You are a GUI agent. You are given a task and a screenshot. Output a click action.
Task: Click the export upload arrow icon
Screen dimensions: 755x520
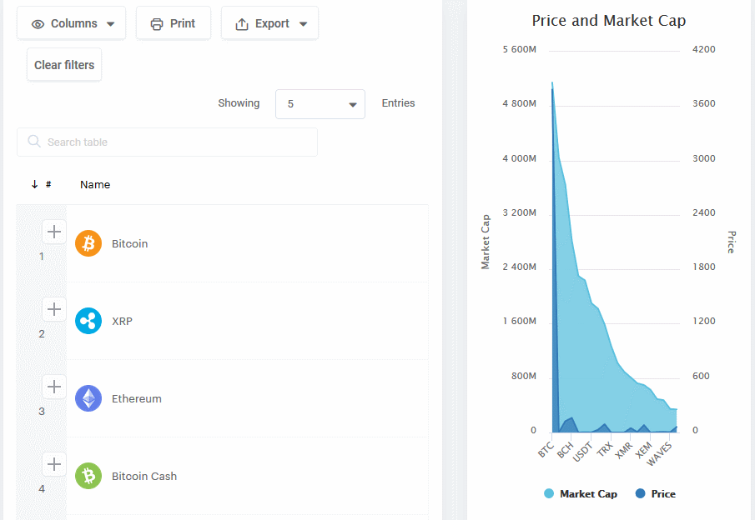click(x=242, y=24)
